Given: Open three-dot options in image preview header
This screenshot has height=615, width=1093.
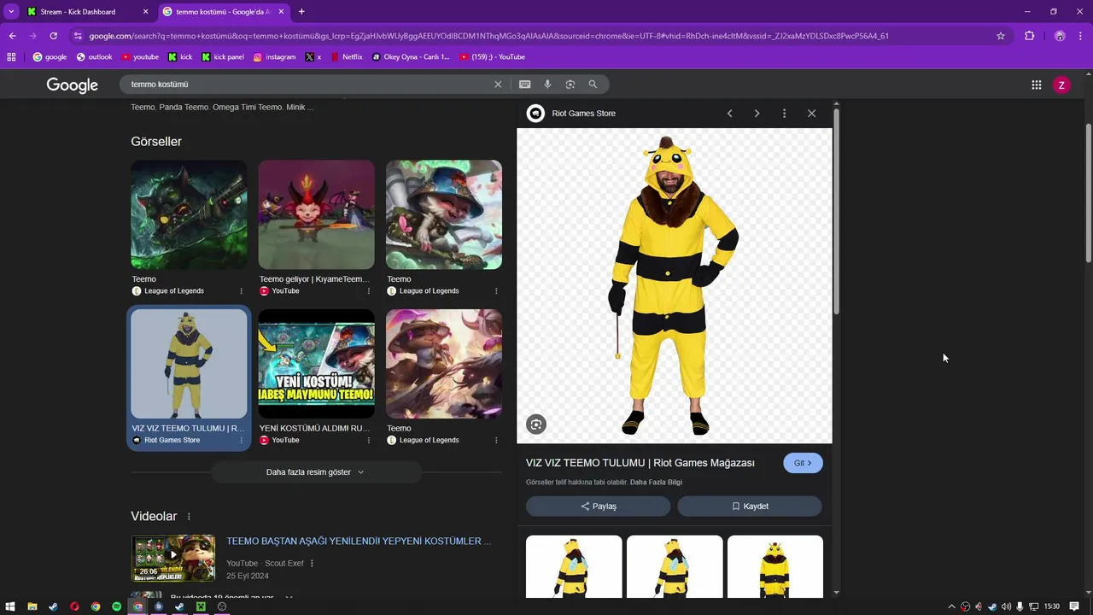Looking at the screenshot, I should pyautogui.click(x=784, y=114).
